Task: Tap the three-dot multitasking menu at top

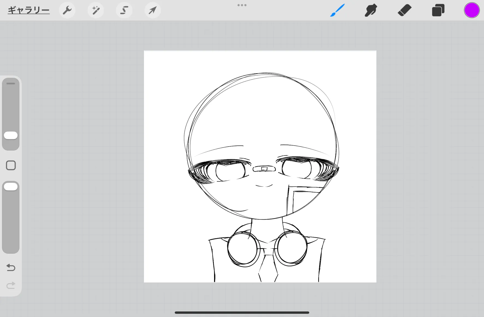Action: click(242, 5)
